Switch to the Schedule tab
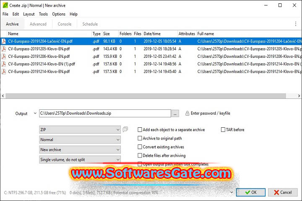The image size is (302, 201). click(90, 24)
